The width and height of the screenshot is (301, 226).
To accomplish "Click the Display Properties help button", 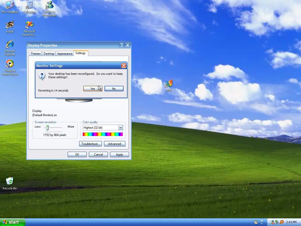I will (x=121, y=45).
